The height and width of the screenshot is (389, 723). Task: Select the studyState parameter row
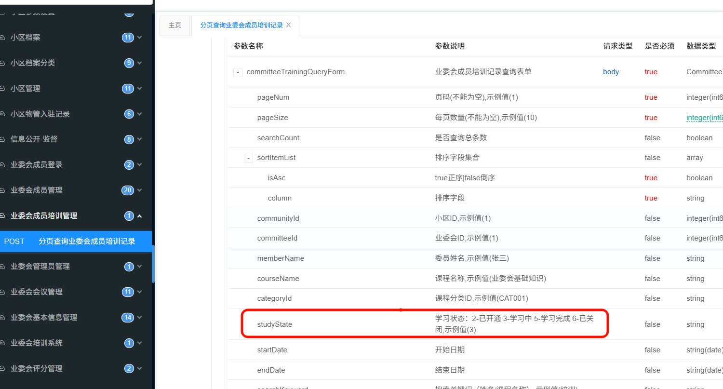tap(274, 324)
